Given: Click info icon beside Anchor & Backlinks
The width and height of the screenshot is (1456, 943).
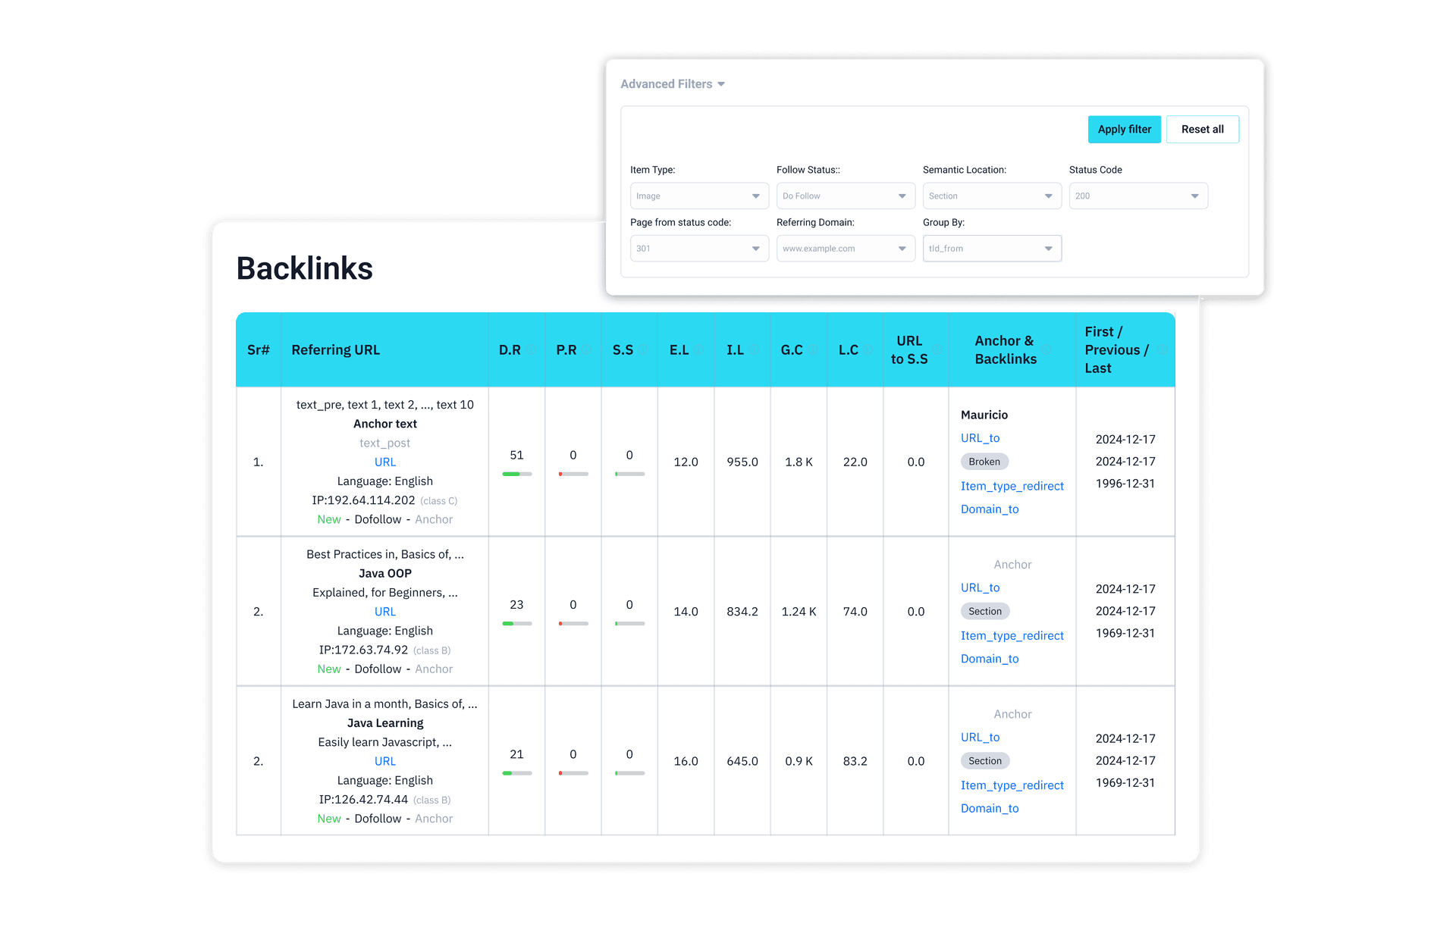Looking at the screenshot, I should tap(1046, 350).
